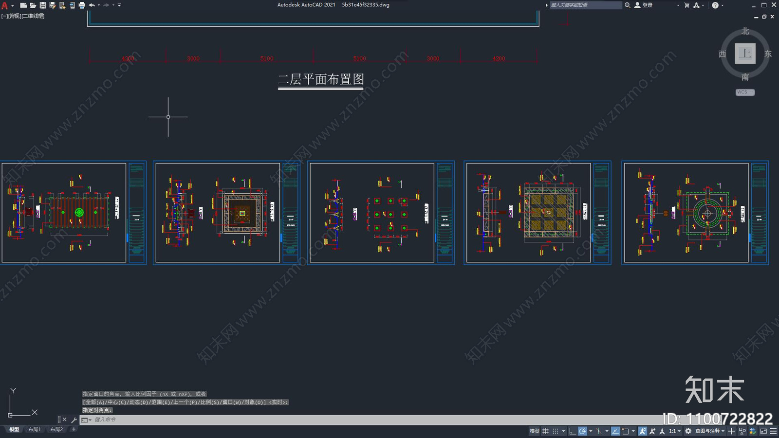Open the AutoCAD application menu logo

(5, 5)
